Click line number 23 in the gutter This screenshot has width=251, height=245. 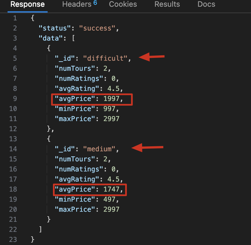coord(13,240)
